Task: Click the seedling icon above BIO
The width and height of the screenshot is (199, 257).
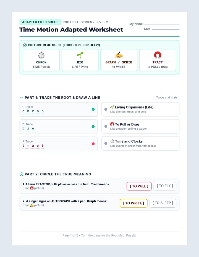Action: pyautogui.click(x=80, y=55)
